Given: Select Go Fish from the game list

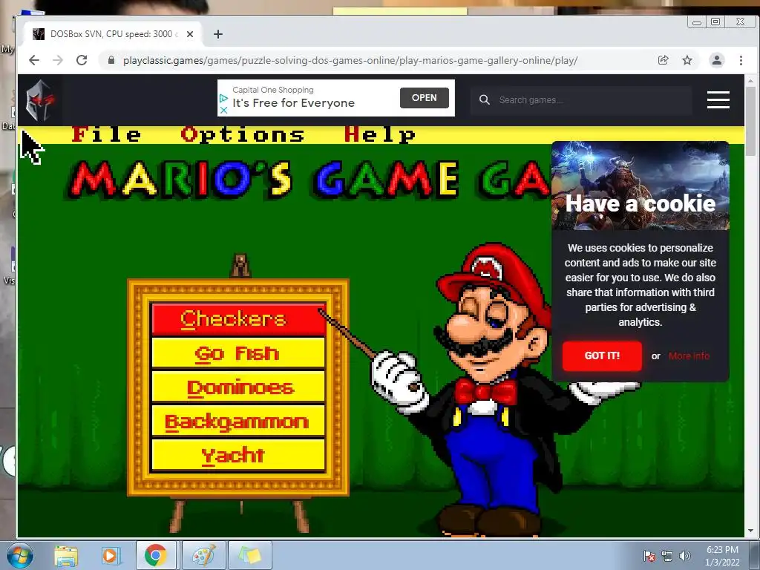Looking at the screenshot, I should click(238, 353).
